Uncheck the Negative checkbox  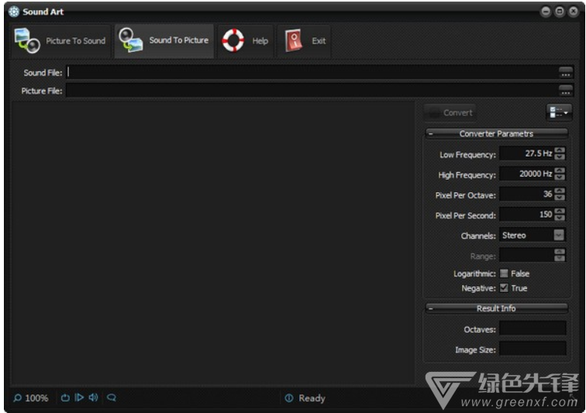click(x=504, y=287)
